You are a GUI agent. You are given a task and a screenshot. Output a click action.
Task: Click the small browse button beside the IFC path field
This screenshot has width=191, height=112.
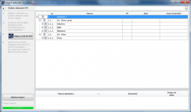pyautogui.click(x=186, y=8)
